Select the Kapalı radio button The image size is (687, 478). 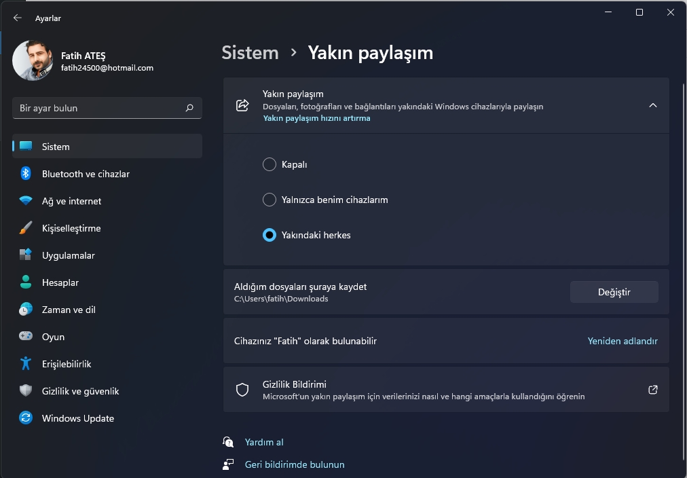(x=269, y=164)
